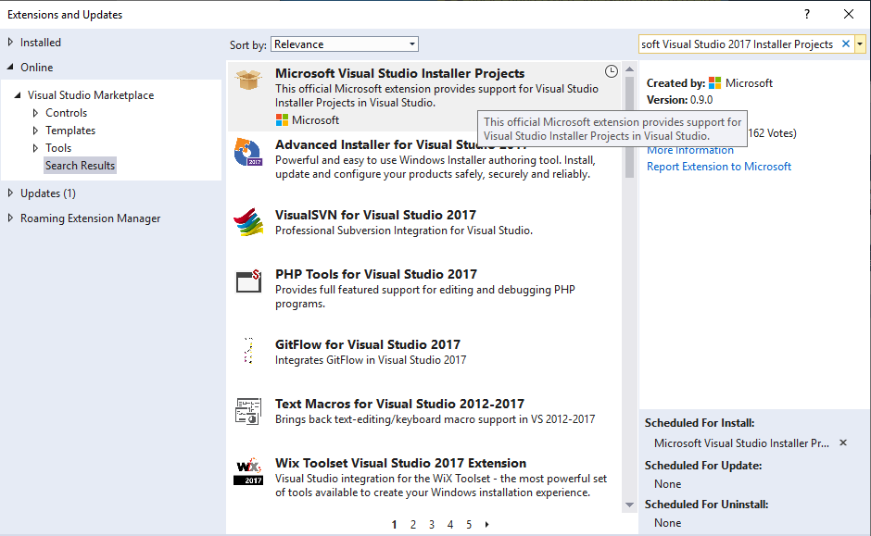Select the Search Results tree item
Image resolution: width=871 pixels, height=536 pixels.
[80, 166]
